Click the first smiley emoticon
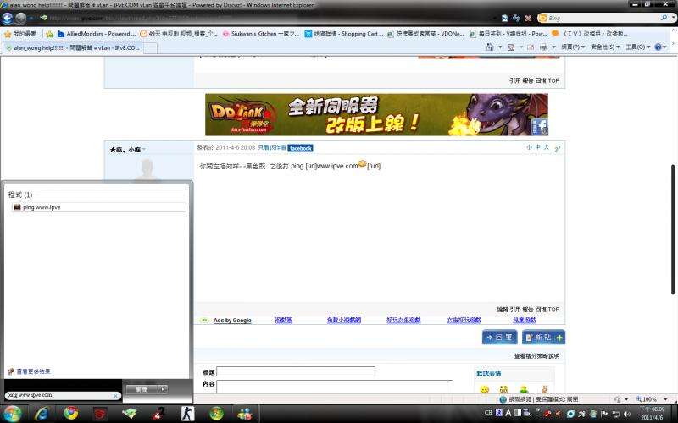The image size is (678, 423). (485, 389)
